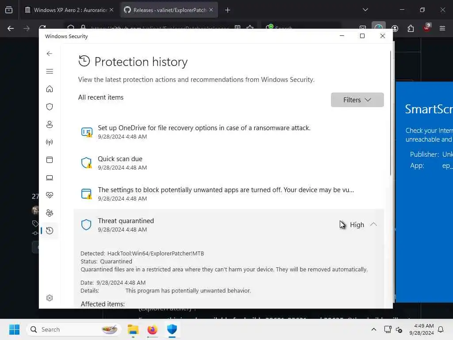The image size is (453, 340).
Task: Open Device performance & health heart icon
Action: (50, 195)
